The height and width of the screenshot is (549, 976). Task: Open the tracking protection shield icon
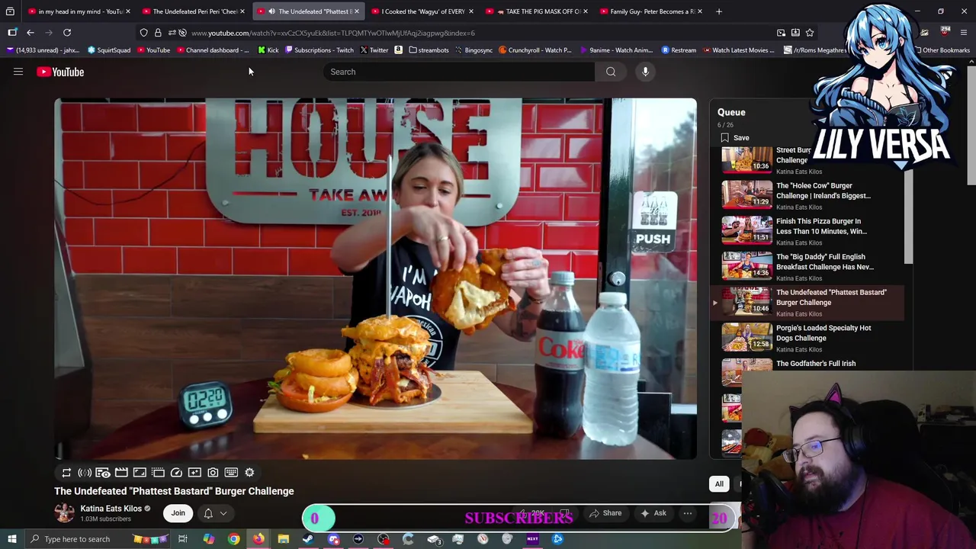pyautogui.click(x=144, y=33)
